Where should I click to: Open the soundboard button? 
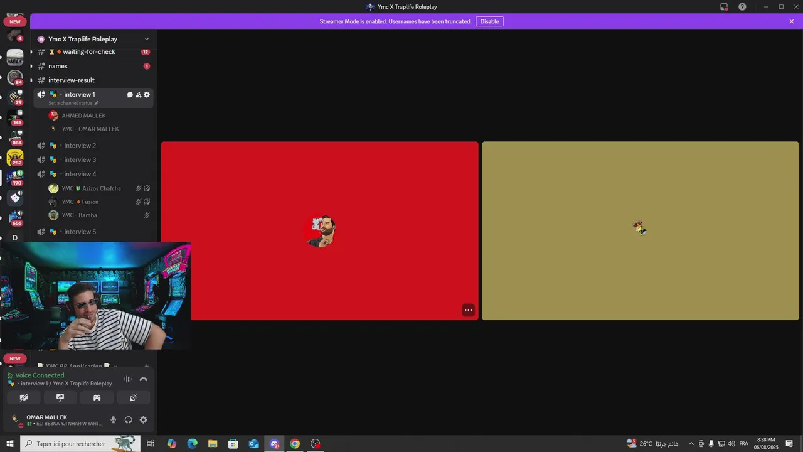pos(133,397)
